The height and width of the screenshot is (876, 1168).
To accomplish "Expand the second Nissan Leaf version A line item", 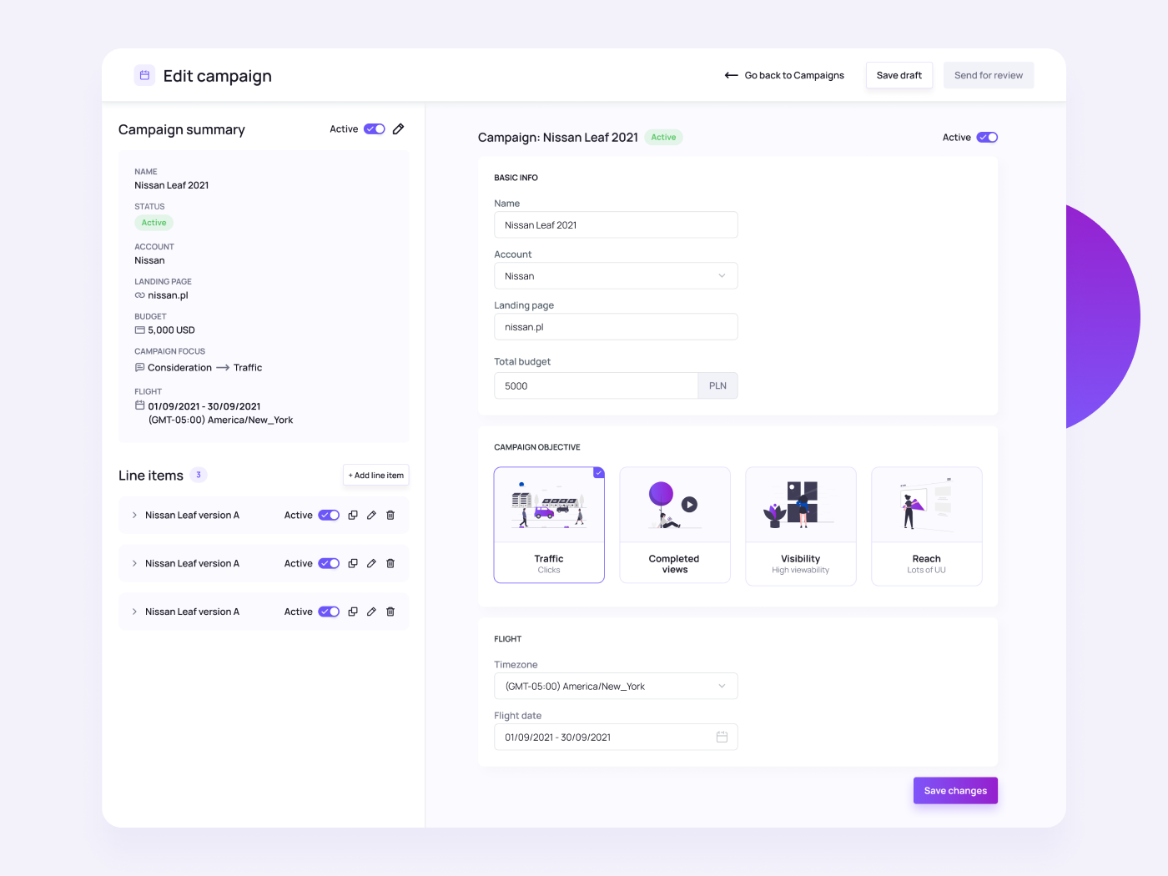I will tap(133, 563).
